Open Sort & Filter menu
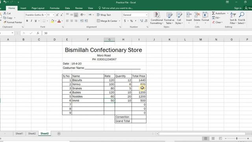Image resolution: width=252 pixels, height=142 pixels. tap(233, 18)
